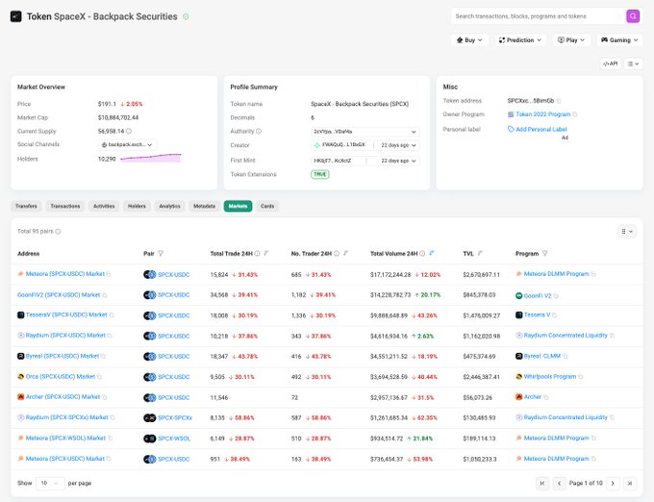
Task: Switch to the Transactions tab
Action: coord(65,206)
